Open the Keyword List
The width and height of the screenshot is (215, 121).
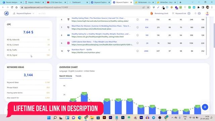tap(181, 13)
